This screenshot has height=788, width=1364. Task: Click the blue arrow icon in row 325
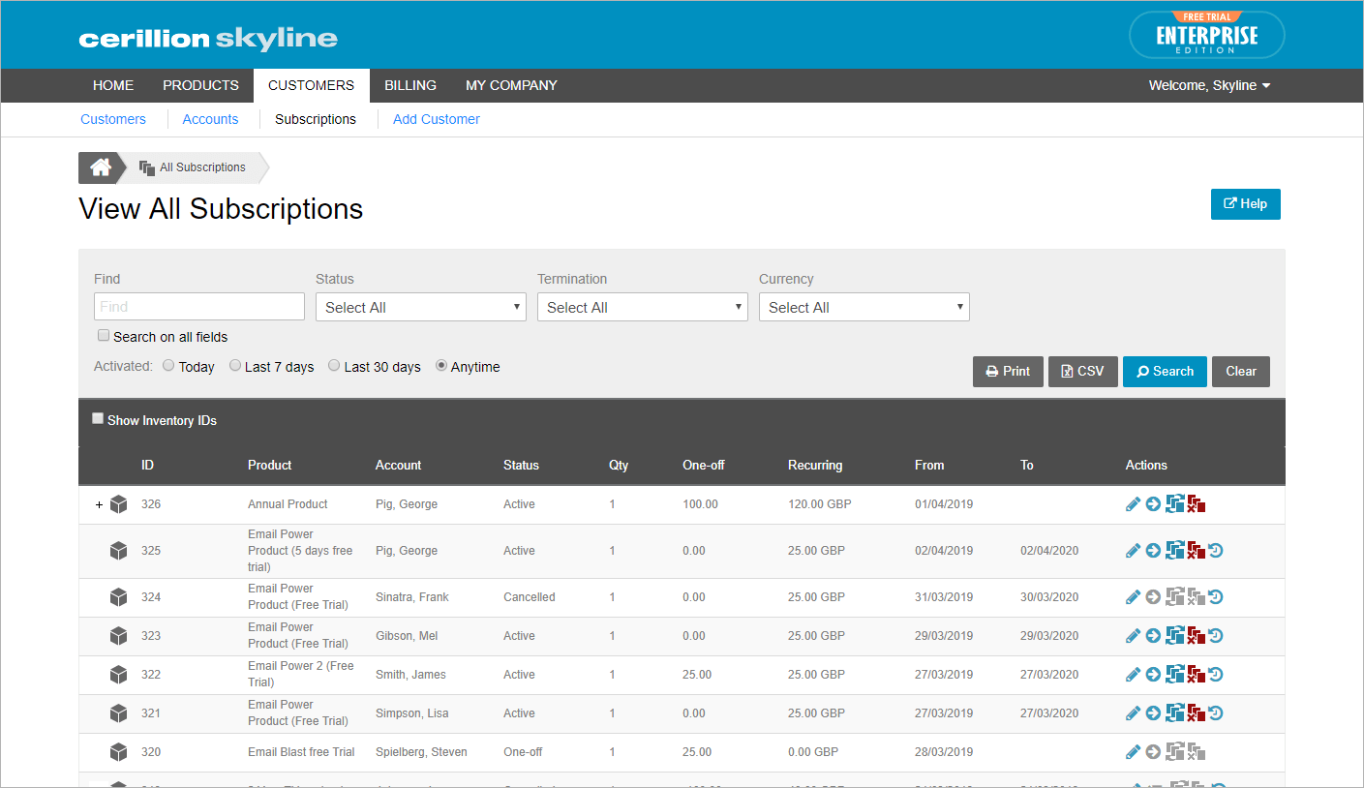point(1153,551)
